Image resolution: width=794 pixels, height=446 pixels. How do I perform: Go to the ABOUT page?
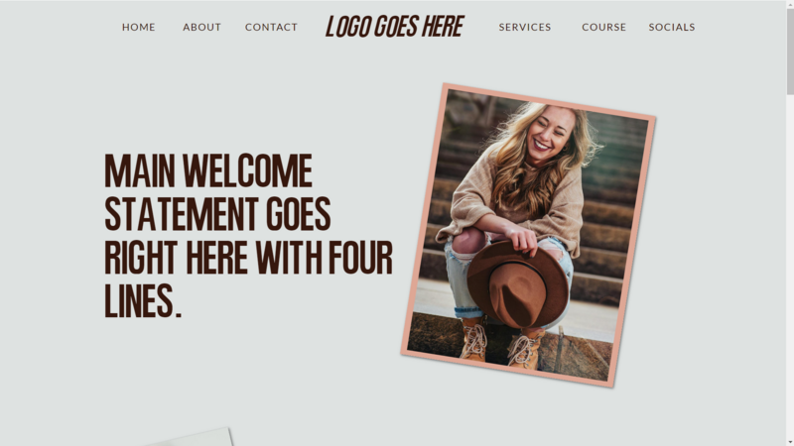tap(202, 27)
